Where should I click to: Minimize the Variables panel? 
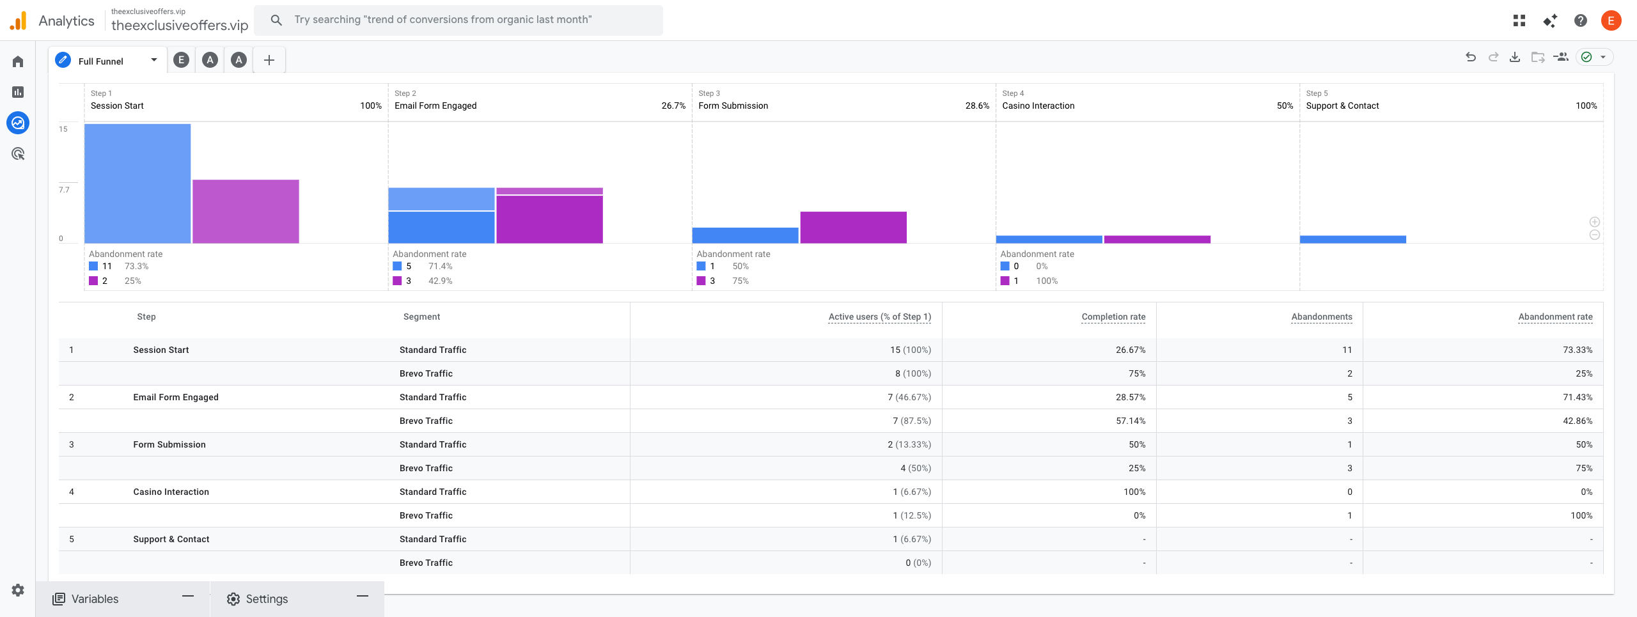click(x=187, y=597)
